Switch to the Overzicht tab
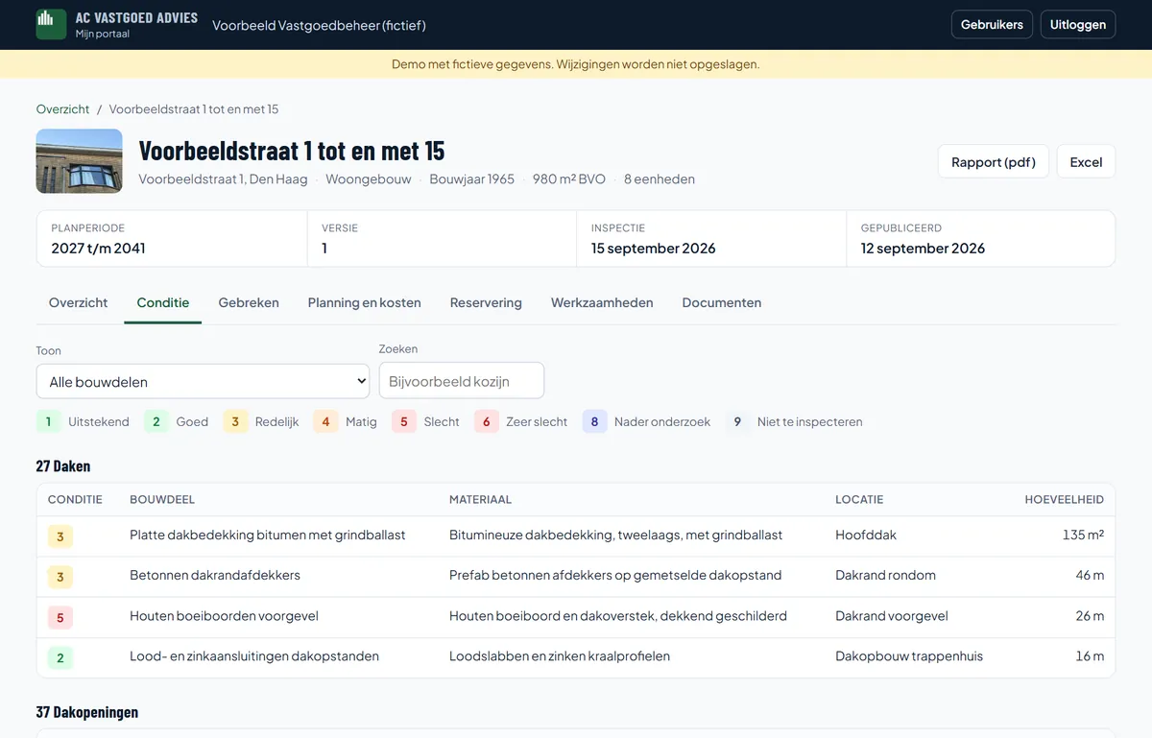Viewport: 1152px width, 738px height. [x=79, y=302]
